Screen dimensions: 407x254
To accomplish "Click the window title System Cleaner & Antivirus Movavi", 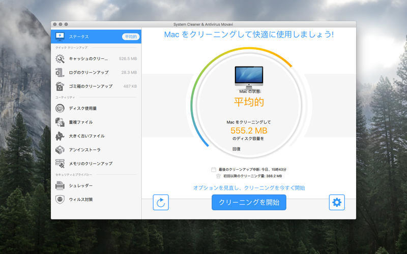I will 203,24.
